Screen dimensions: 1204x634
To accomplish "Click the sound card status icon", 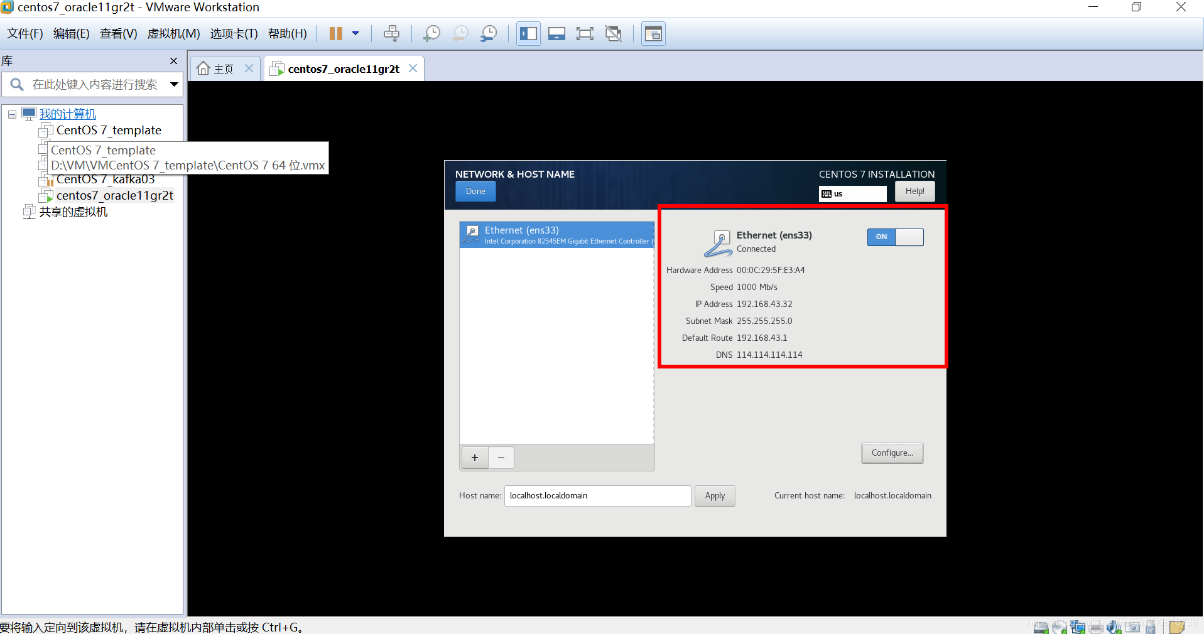I will (1114, 626).
